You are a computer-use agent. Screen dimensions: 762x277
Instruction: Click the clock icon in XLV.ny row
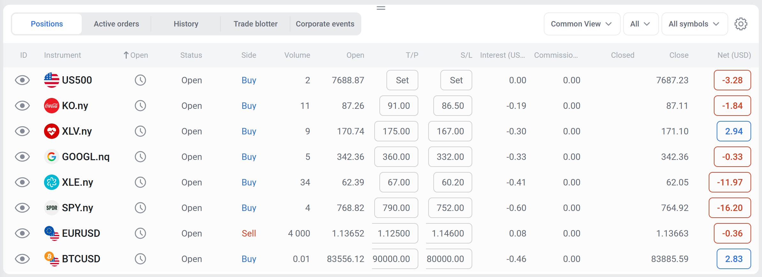(140, 131)
